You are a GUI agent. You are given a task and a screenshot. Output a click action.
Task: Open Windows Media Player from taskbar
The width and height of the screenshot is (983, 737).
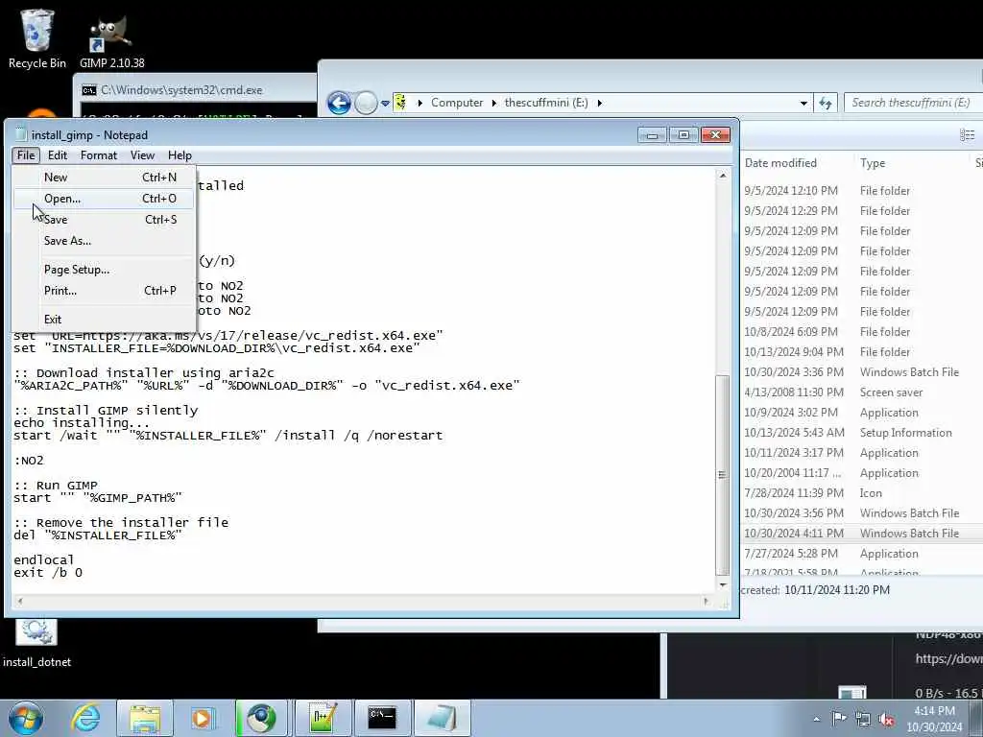[203, 718]
